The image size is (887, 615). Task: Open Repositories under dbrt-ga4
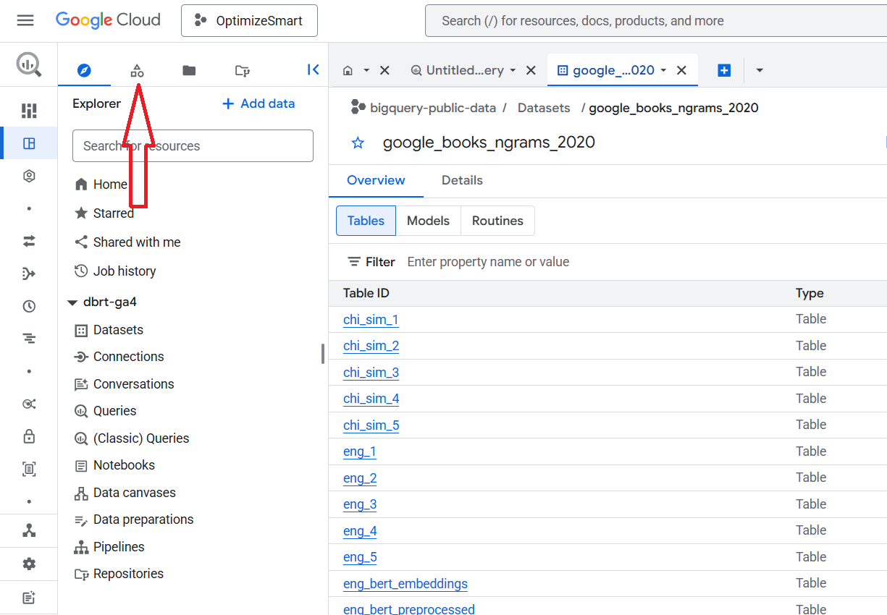119,574
